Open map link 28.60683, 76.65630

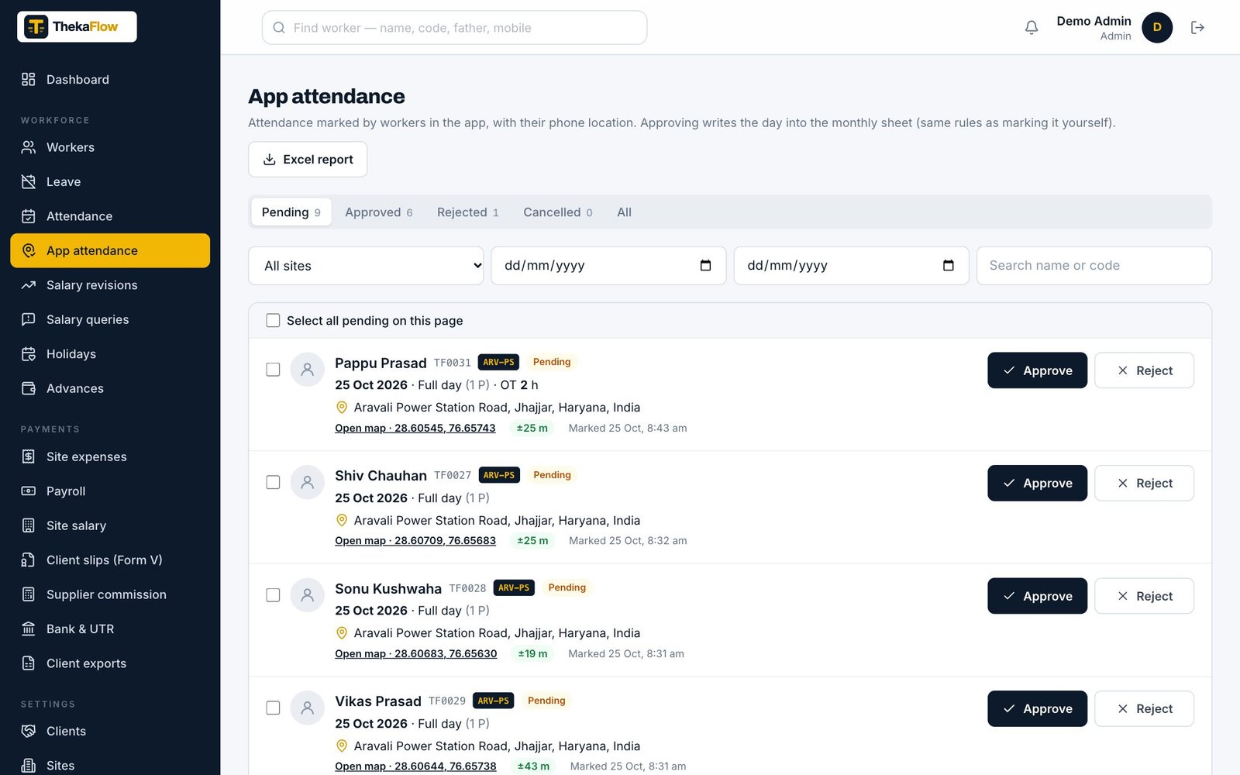click(x=415, y=653)
